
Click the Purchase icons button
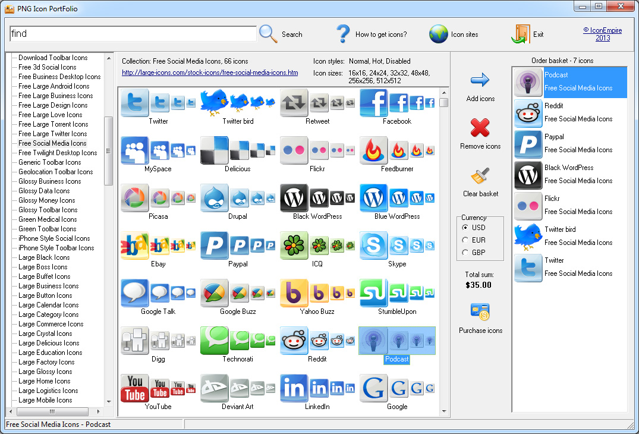click(480, 312)
